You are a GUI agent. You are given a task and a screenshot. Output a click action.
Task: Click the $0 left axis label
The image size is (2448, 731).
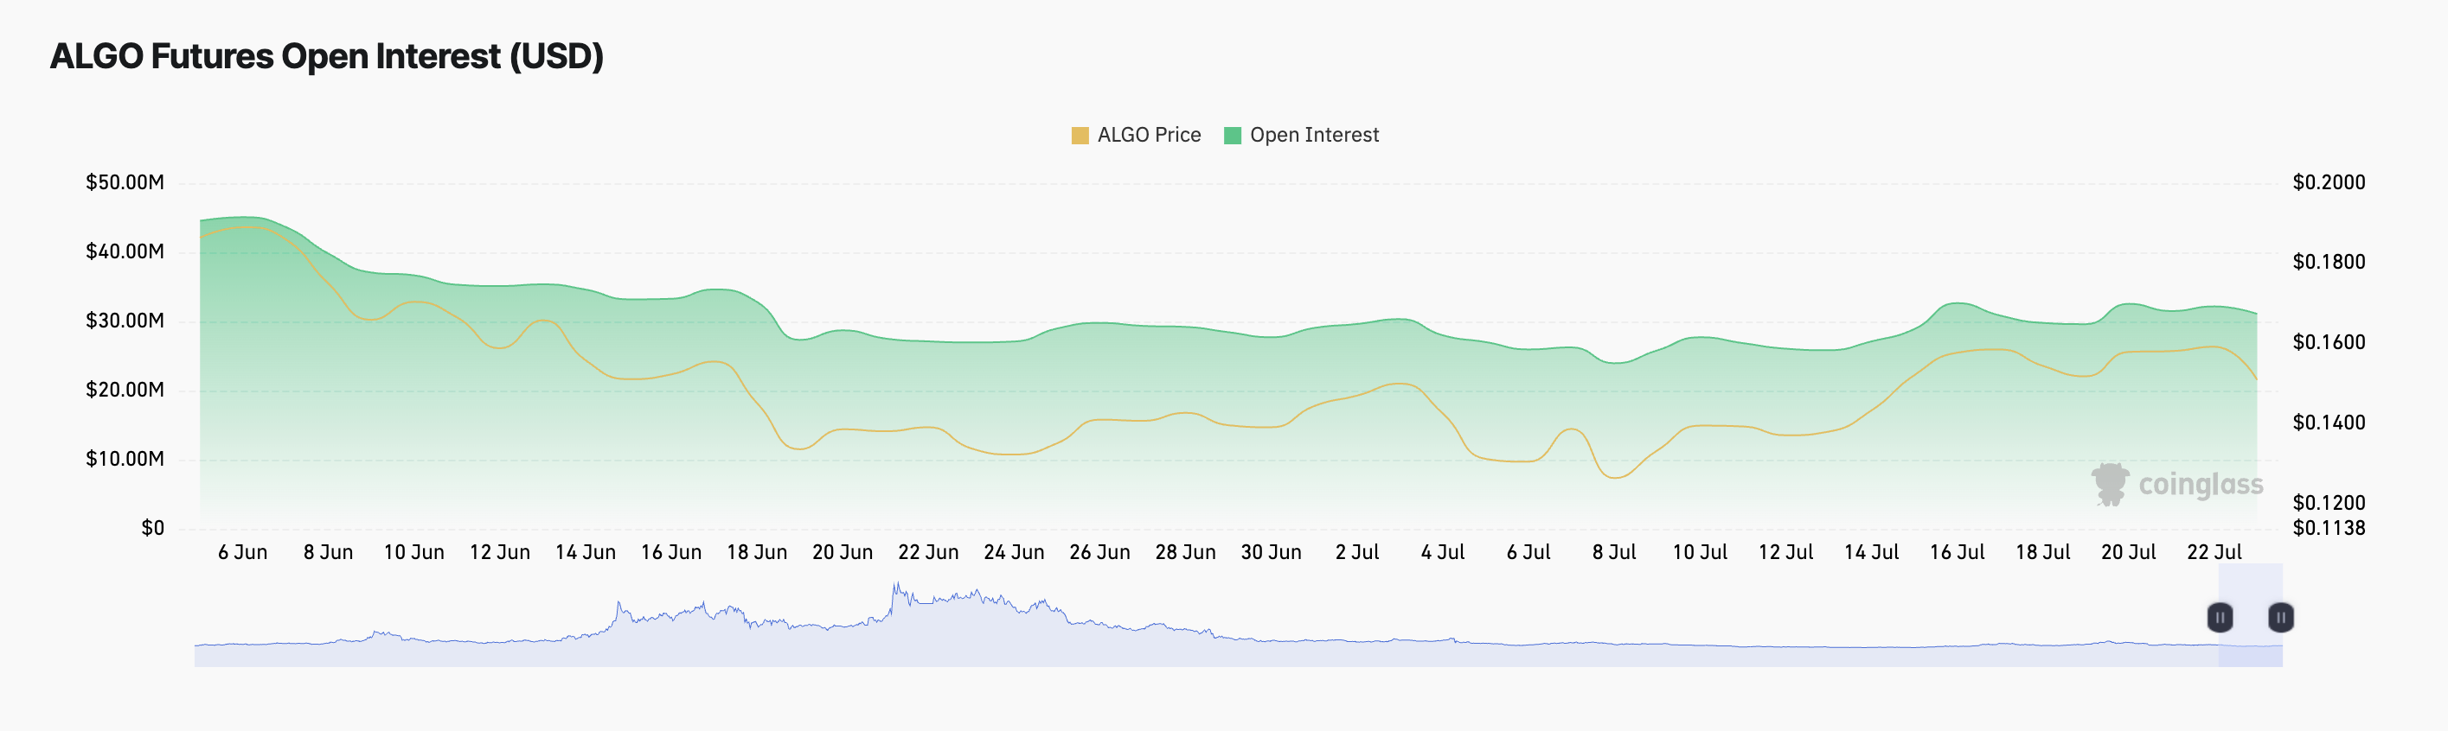153,529
